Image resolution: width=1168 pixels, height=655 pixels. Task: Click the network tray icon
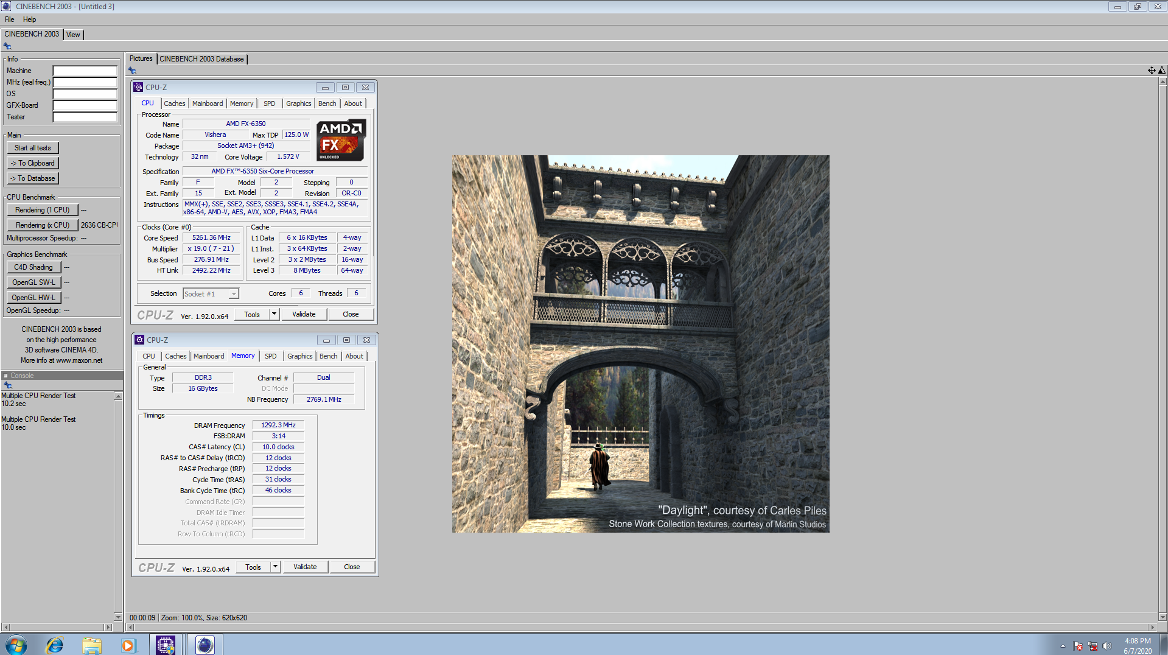[x=1093, y=646]
